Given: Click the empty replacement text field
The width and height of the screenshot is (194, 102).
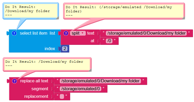Looking at the screenshot, I should click(62, 96).
